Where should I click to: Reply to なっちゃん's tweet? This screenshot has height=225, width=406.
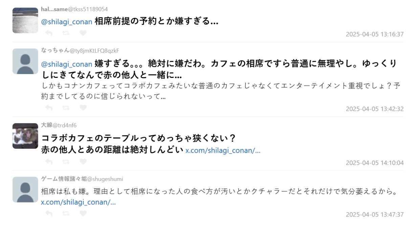[49, 108]
